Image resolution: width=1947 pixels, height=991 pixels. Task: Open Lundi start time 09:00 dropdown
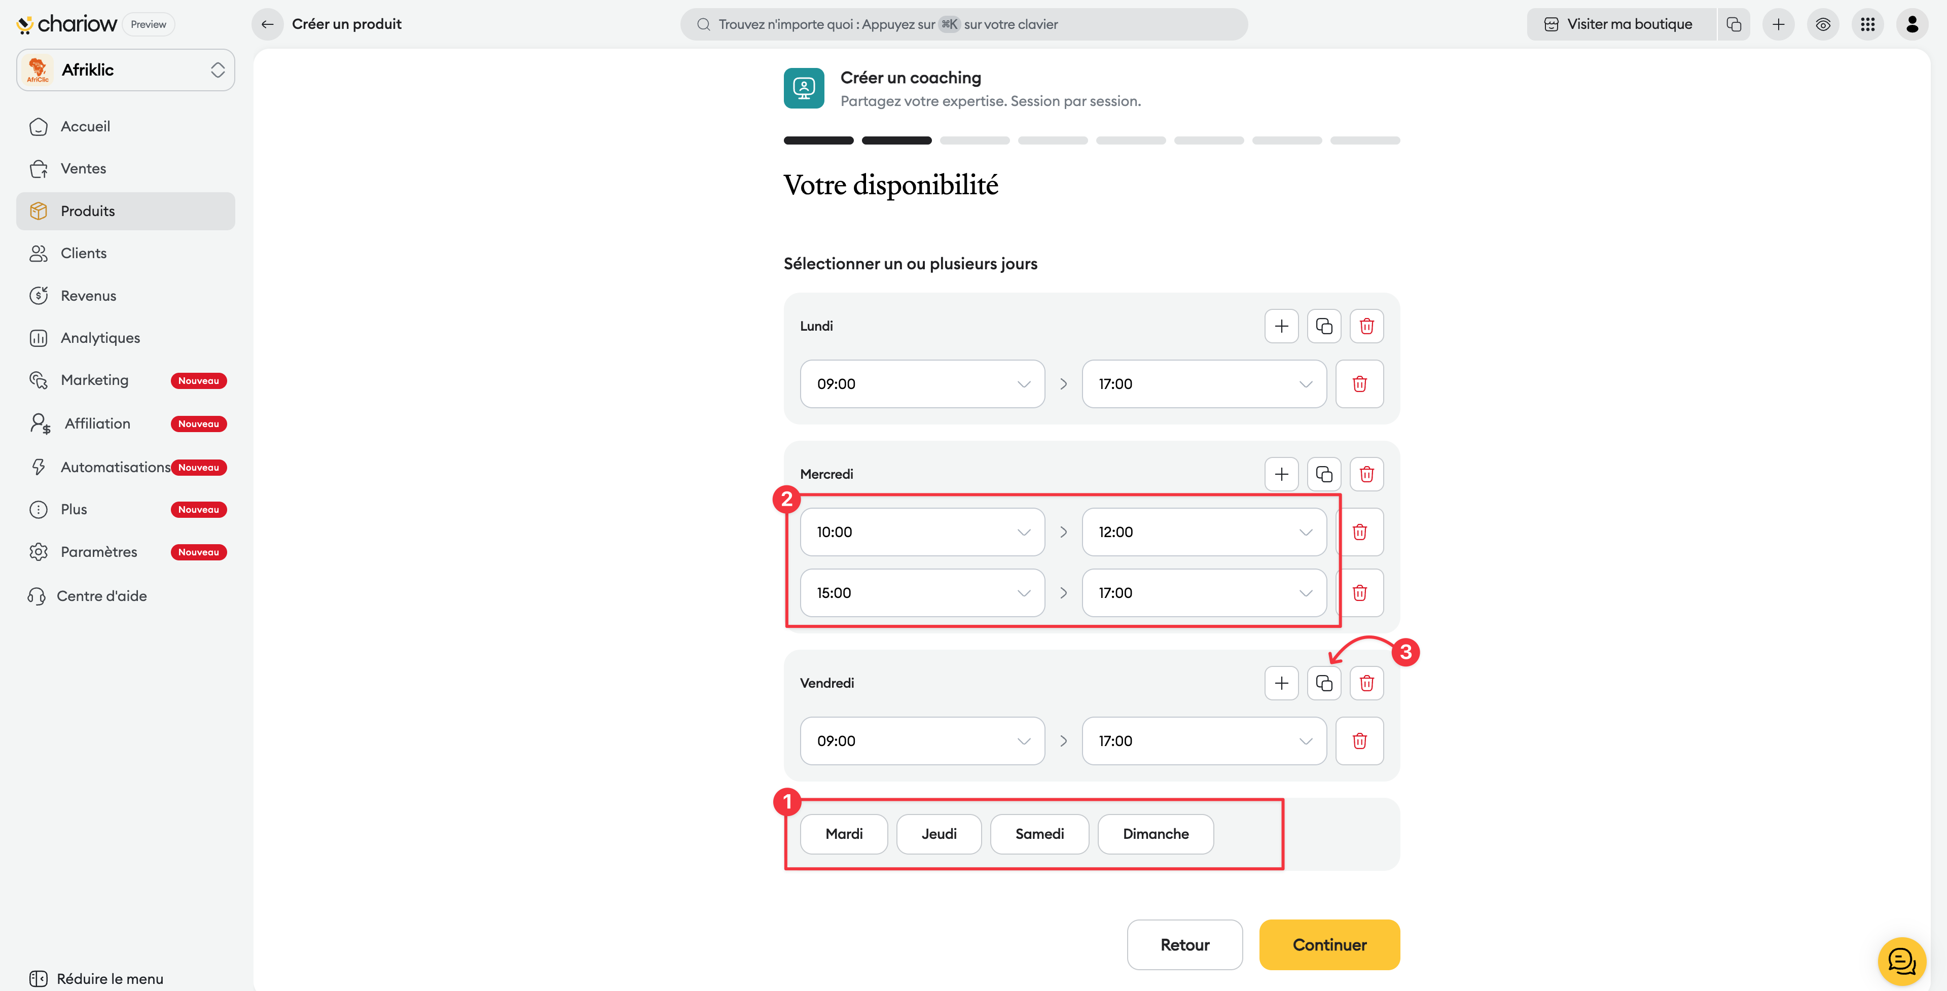[922, 384]
